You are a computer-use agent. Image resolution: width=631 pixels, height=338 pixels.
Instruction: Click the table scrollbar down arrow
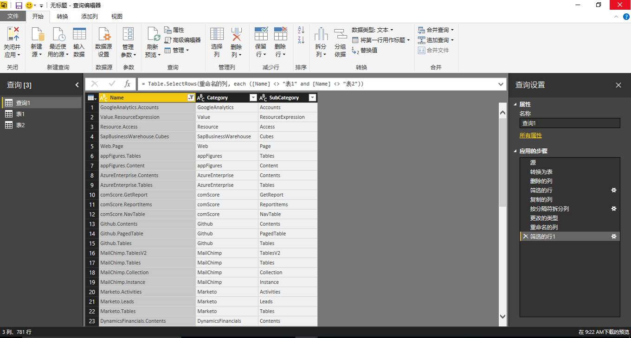coord(502,316)
